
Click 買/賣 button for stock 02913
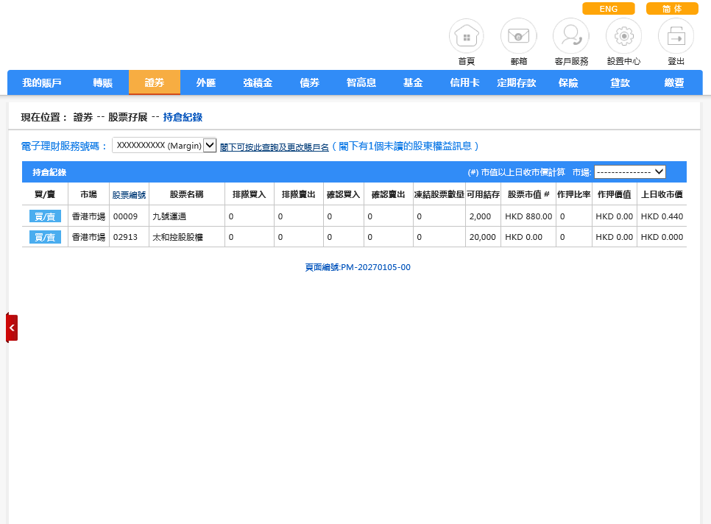point(45,237)
